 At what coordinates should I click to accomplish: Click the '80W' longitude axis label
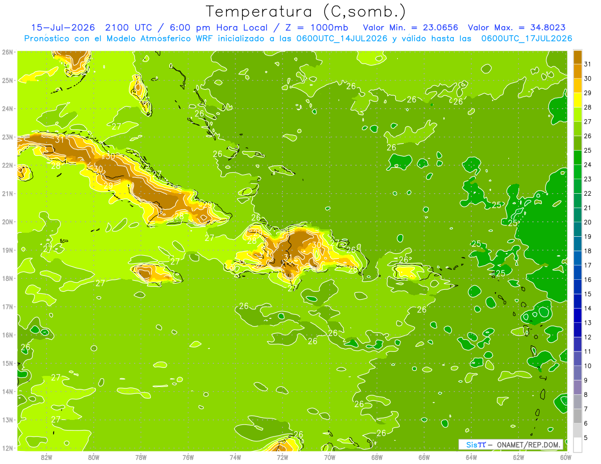[94, 457]
